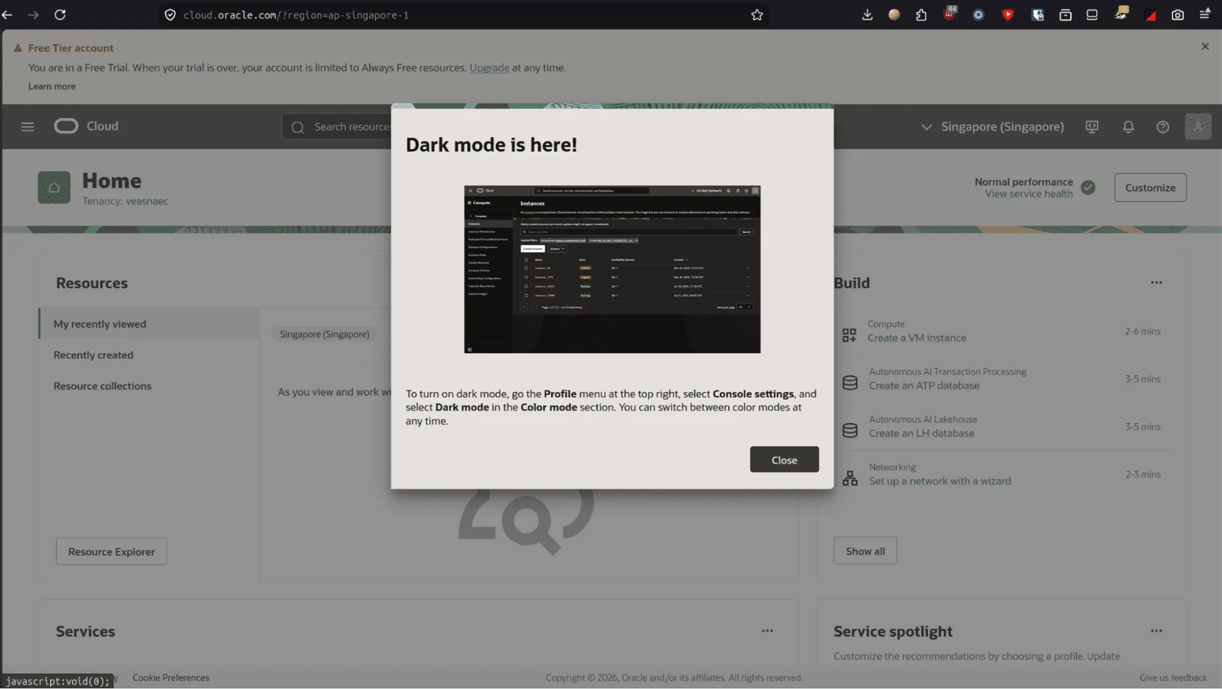Click Create an LH database link

tap(922, 433)
